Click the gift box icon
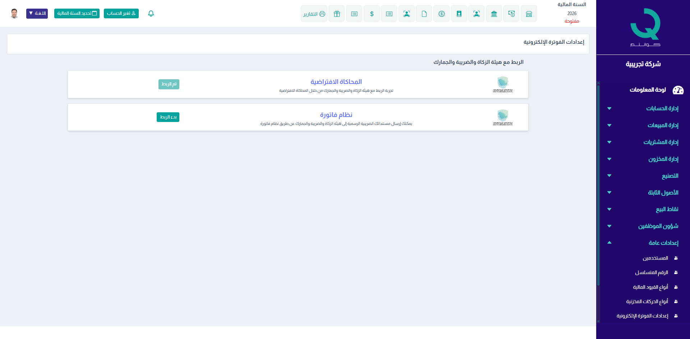690x339 pixels. pos(337,14)
